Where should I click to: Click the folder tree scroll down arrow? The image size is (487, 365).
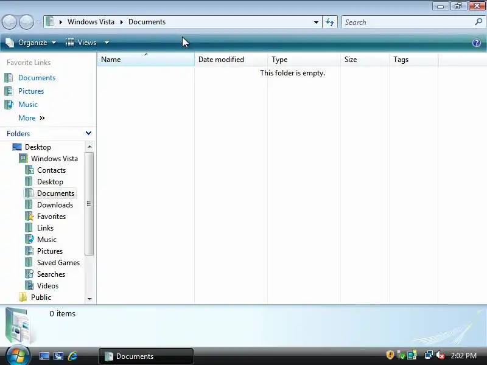(x=89, y=299)
